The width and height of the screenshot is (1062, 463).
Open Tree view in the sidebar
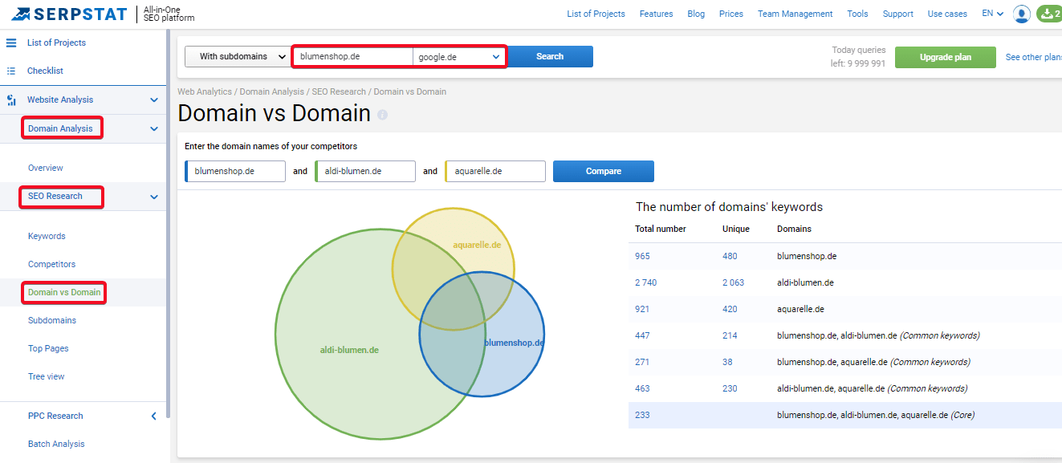[x=46, y=376]
